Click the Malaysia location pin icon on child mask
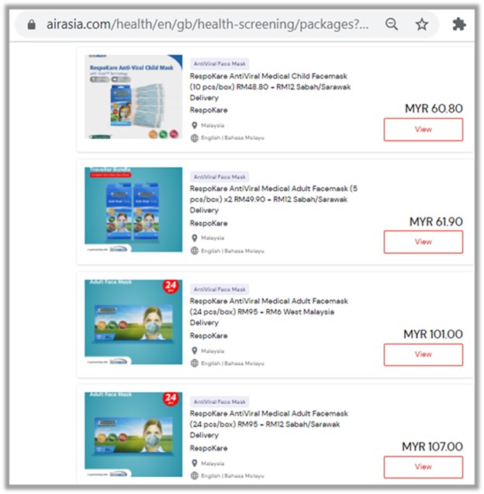484x494 pixels. [195, 125]
